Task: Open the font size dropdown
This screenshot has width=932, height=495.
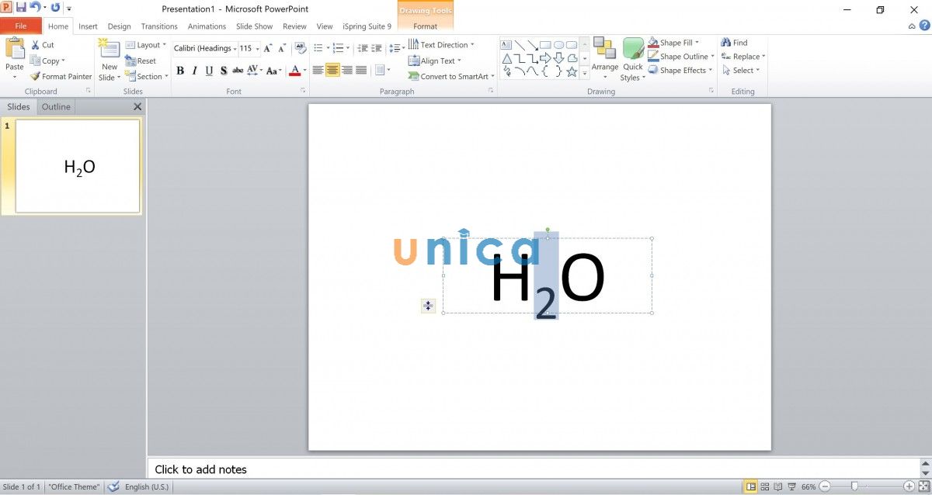Action: [x=257, y=48]
